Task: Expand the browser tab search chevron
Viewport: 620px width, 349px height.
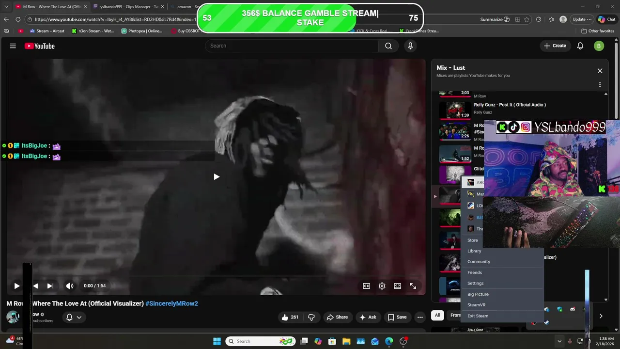Action: pyautogui.click(x=6, y=7)
